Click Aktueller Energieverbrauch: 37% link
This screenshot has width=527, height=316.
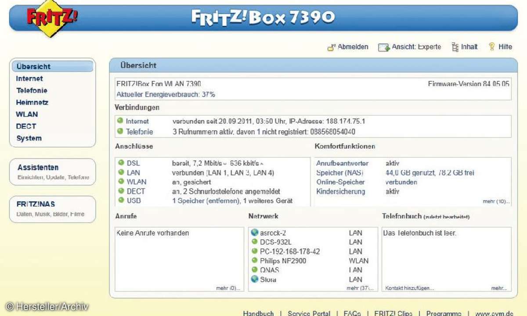click(166, 94)
